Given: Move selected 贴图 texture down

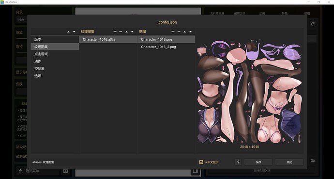Looking at the screenshot, I should click(190, 32).
